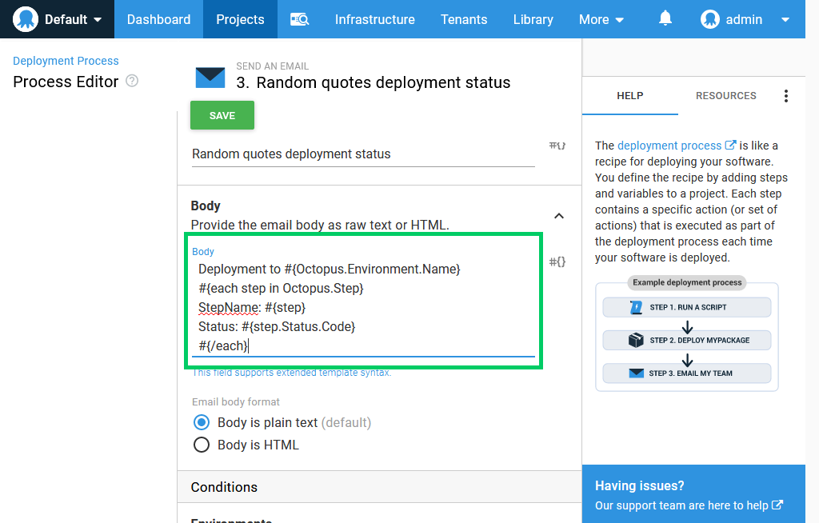Go to Dashboard

click(x=159, y=19)
